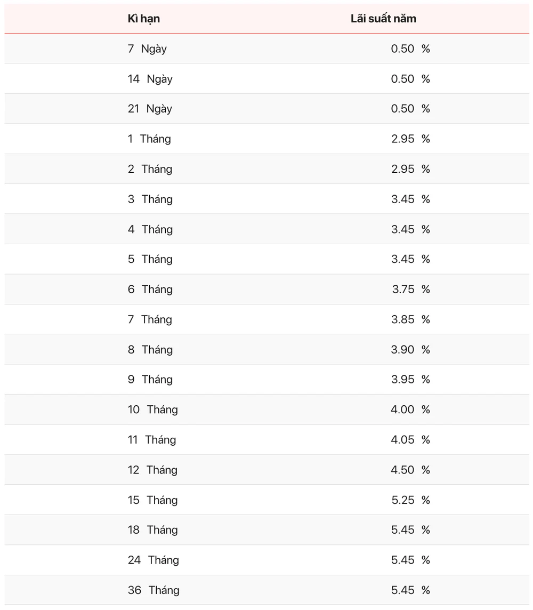The width and height of the screenshot is (533, 610).
Task: Click the "2 Tháng" term cell
Action: tap(150, 169)
